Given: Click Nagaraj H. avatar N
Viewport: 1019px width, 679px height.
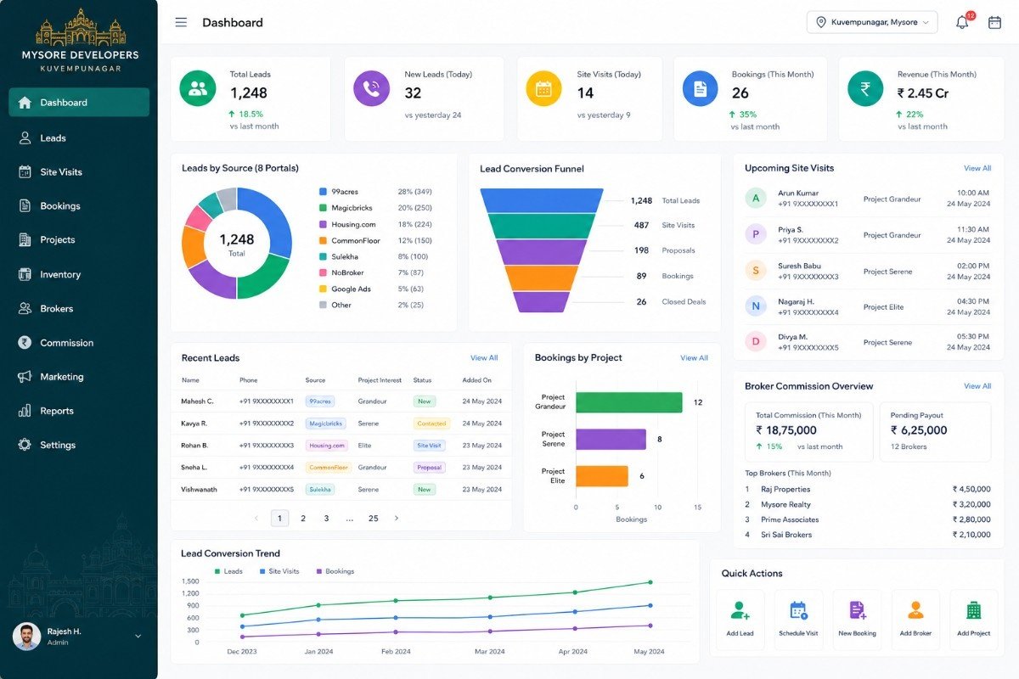Looking at the screenshot, I should pos(756,306).
